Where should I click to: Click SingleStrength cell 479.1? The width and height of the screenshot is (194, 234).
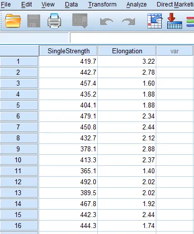68,116
